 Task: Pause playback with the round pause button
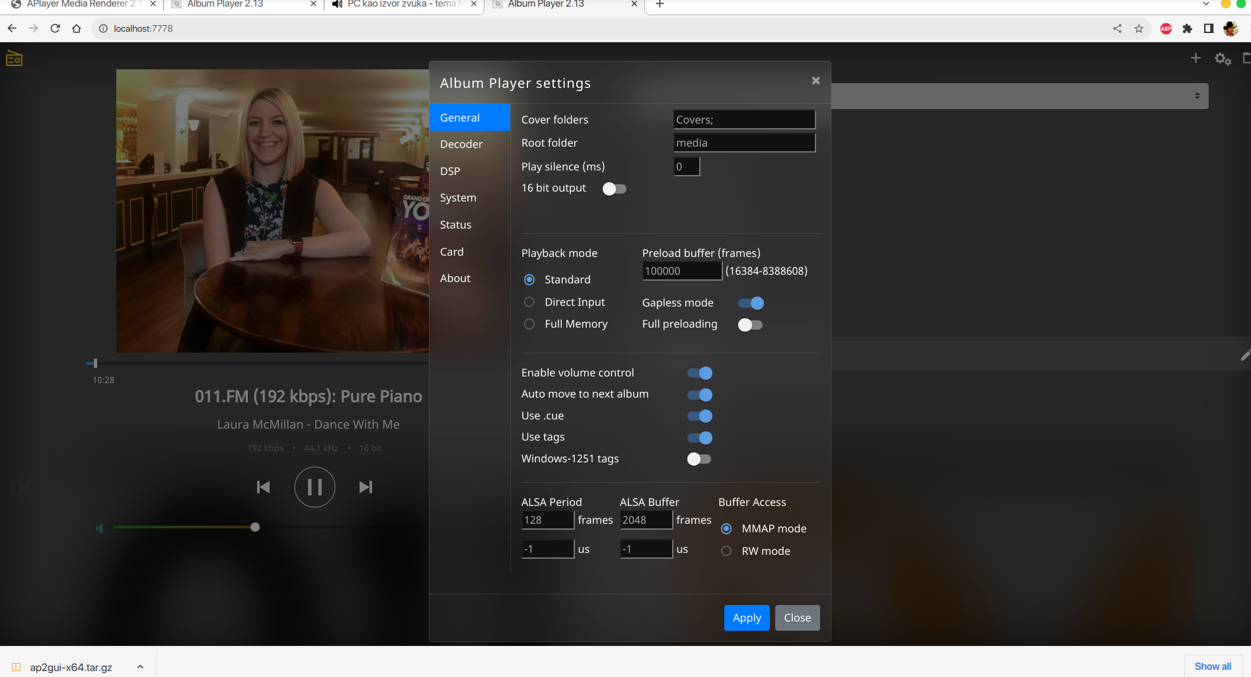[x=315, y=487]
